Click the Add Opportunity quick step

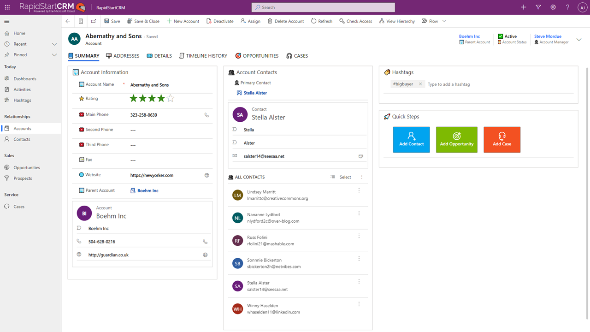click(456, 139)
